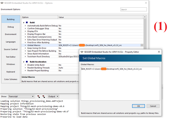This screenshot has width=188, height=122.
Task: Open the Source Control options category
Action: 11,49
